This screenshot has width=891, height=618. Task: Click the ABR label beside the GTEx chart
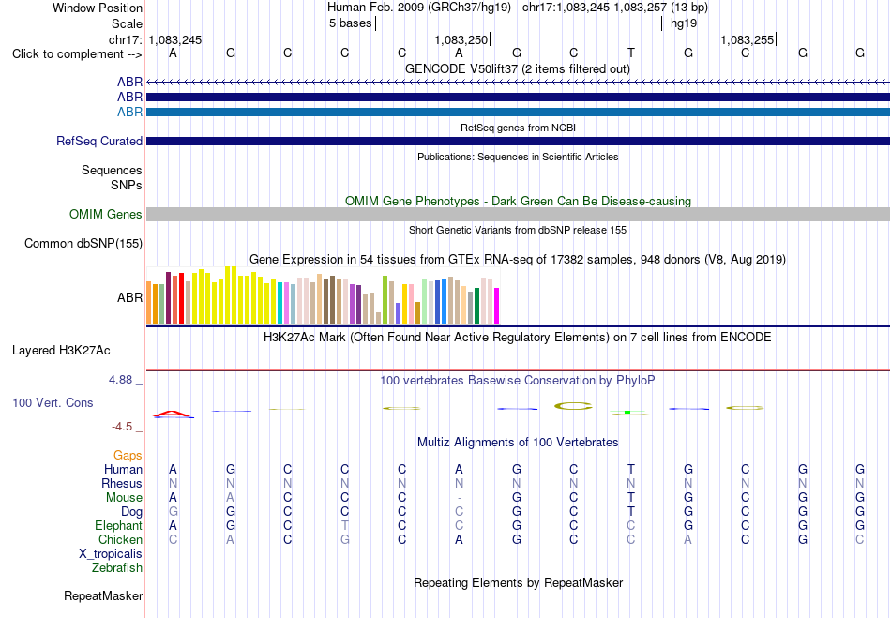[129, 297]
